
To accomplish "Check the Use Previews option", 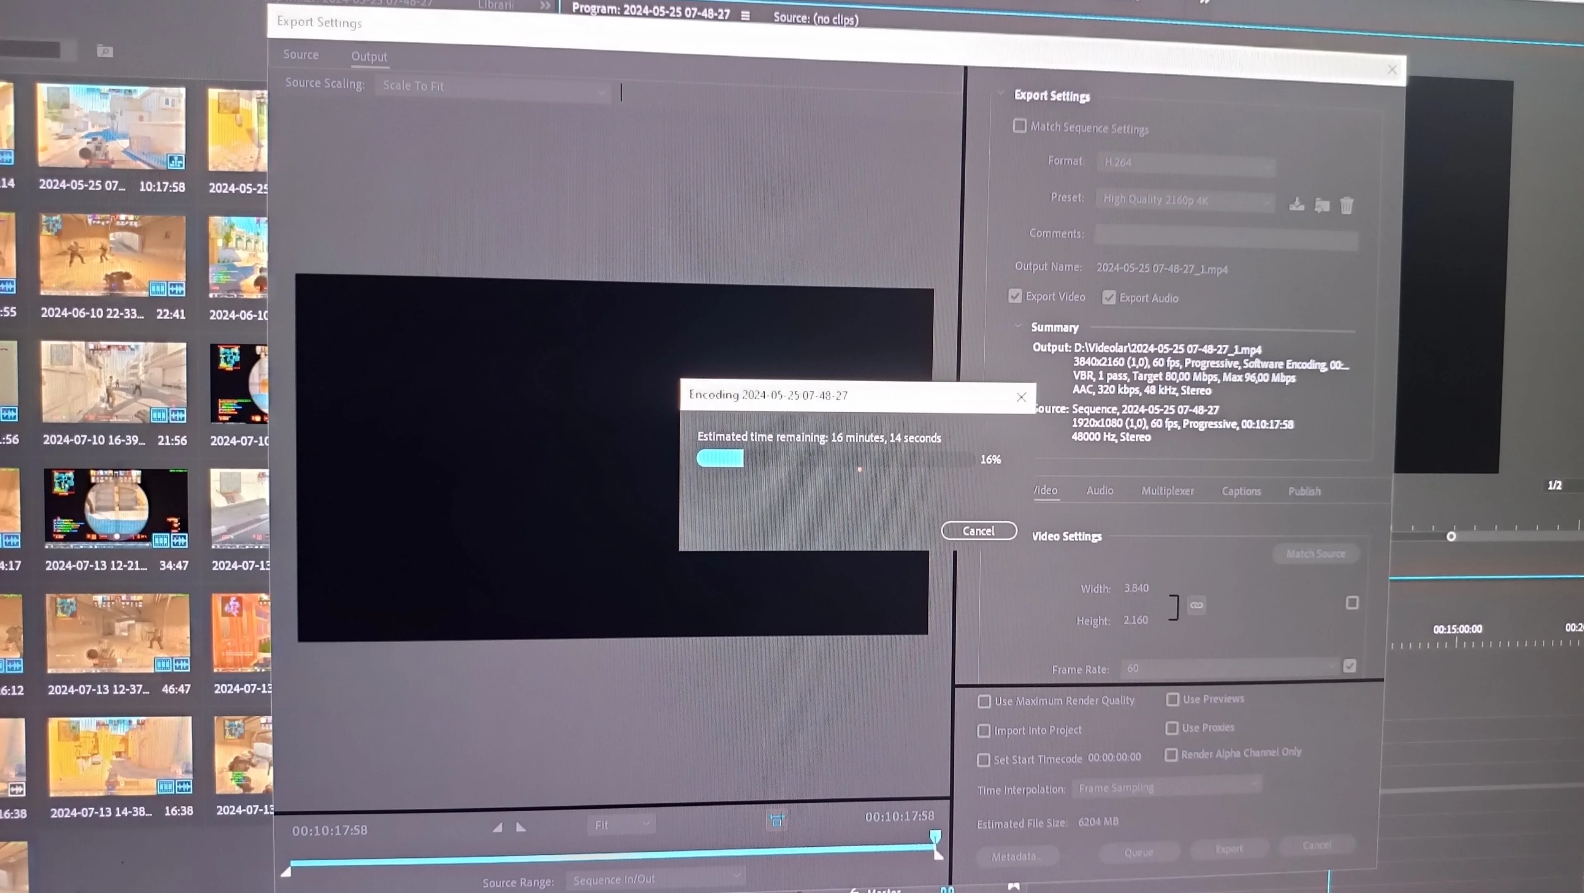I will point(1172,700).
